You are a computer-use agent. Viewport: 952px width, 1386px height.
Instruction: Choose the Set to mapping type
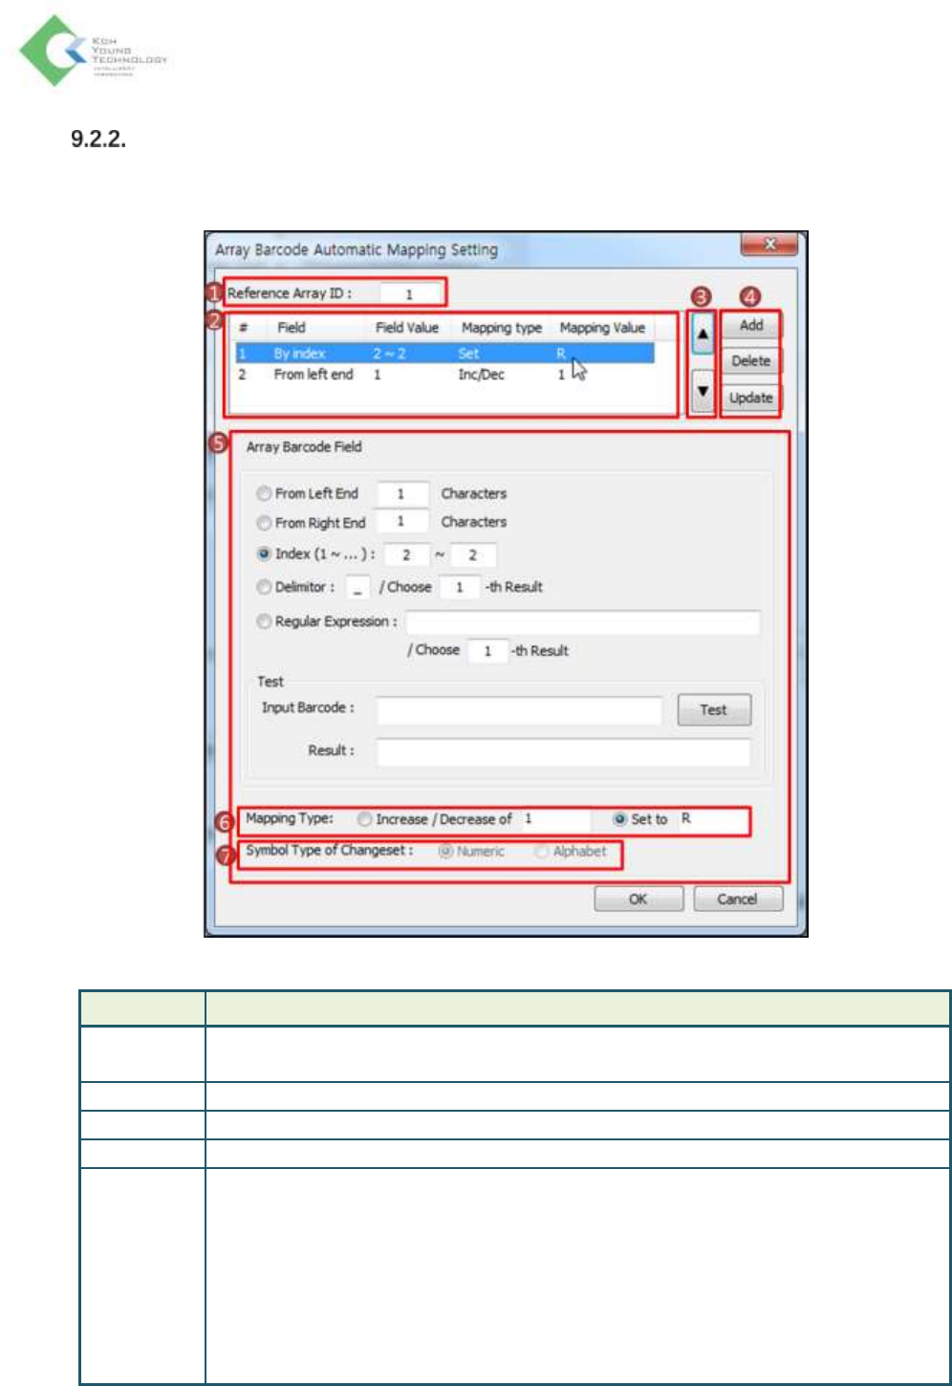point(619,819)
